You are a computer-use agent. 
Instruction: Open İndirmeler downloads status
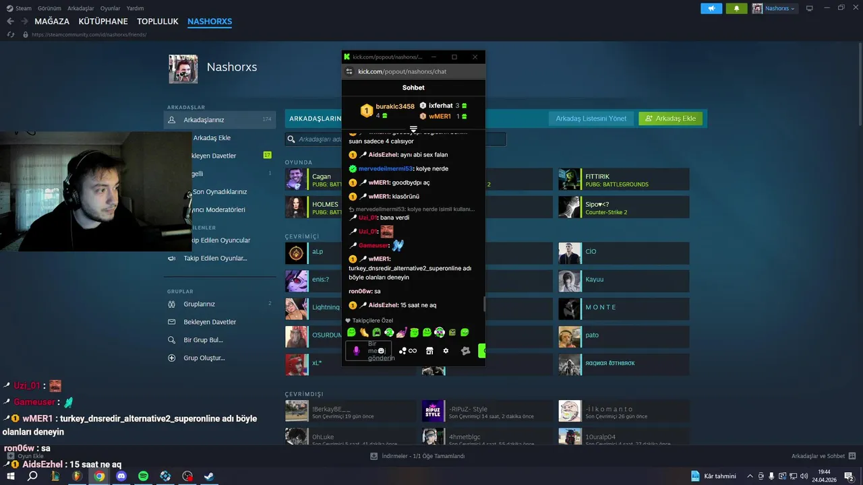point(418,456)
